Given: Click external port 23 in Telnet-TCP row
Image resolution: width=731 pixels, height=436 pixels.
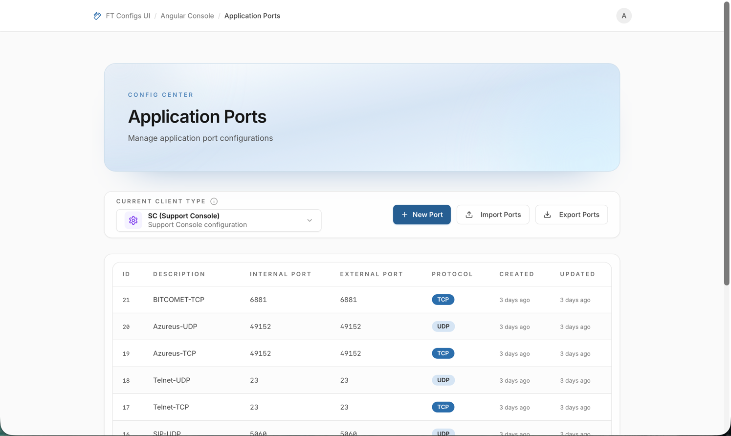Looking at the screenshot, I should [x=344, y=407].
